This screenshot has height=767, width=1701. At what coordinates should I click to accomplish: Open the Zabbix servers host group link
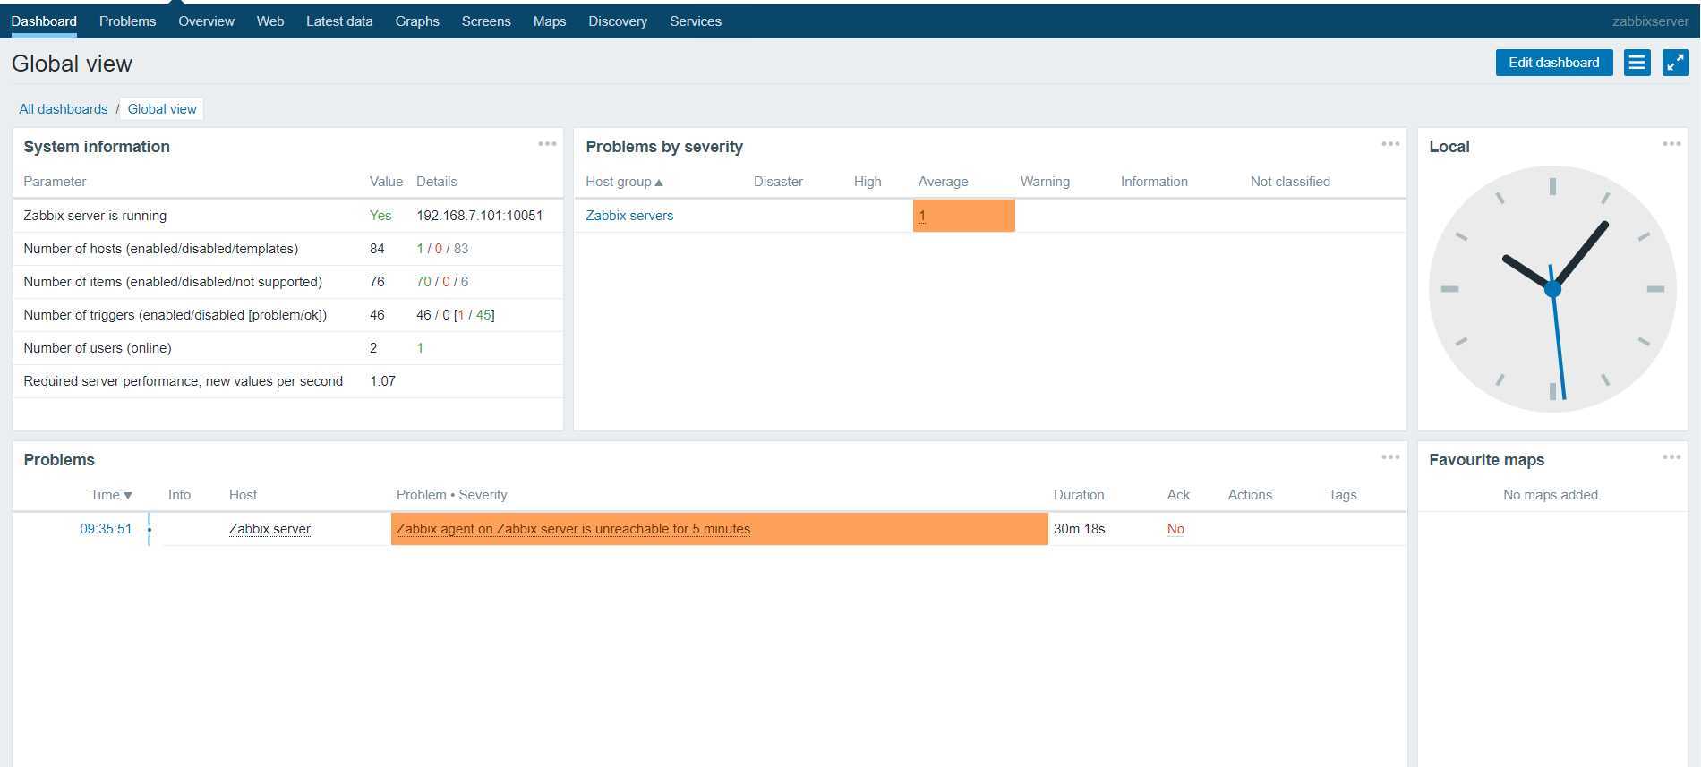click(x=629, y=216)
